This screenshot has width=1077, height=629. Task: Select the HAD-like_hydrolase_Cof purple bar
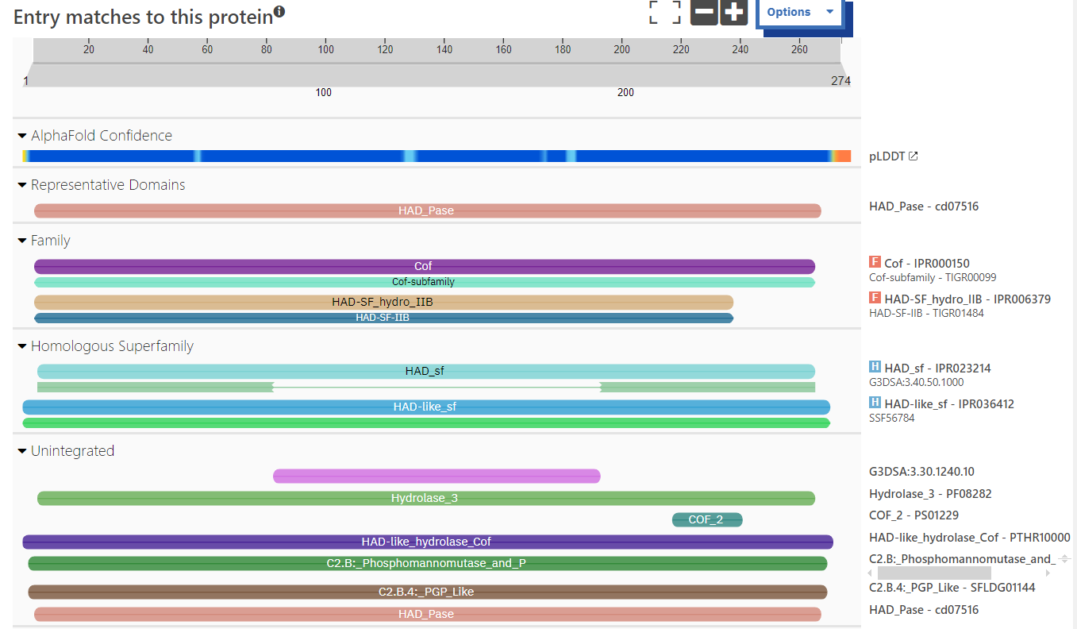tap(428, 542)
